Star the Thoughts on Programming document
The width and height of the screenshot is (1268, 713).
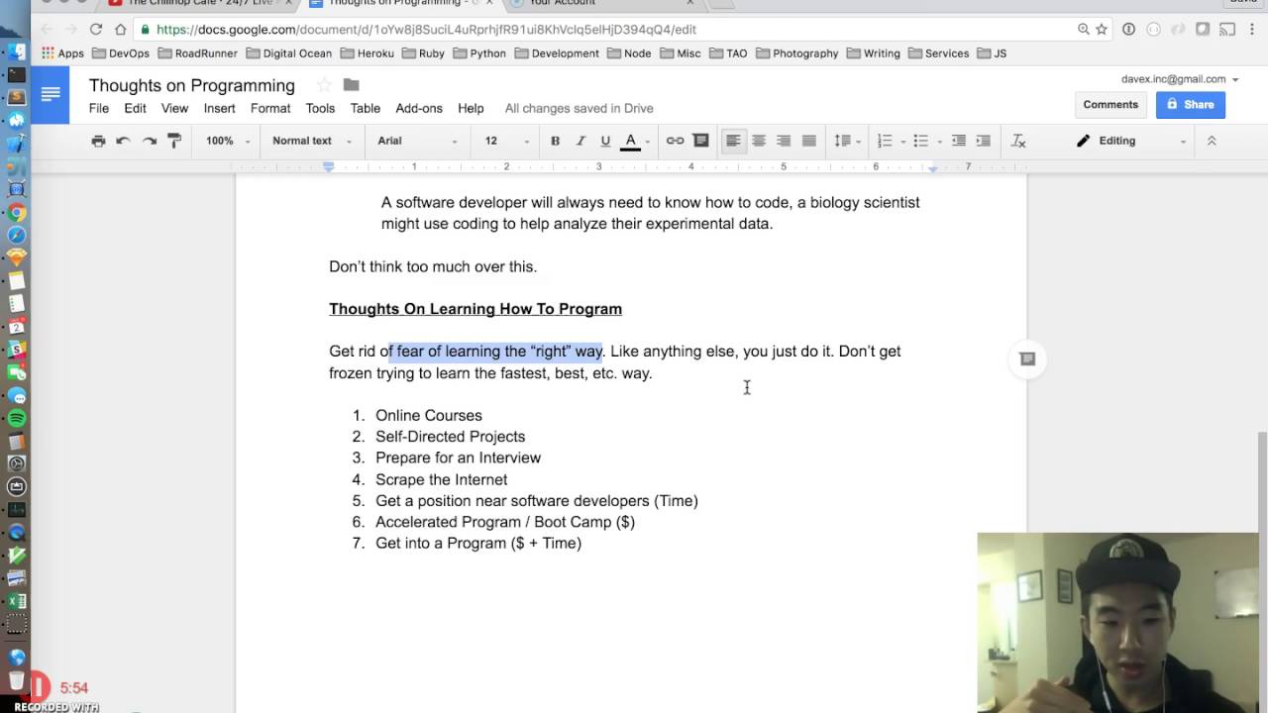click(x=324, y=85)
